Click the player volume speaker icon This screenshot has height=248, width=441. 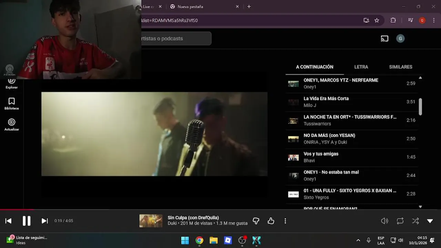pyautogui.click(x=384, y=221)
